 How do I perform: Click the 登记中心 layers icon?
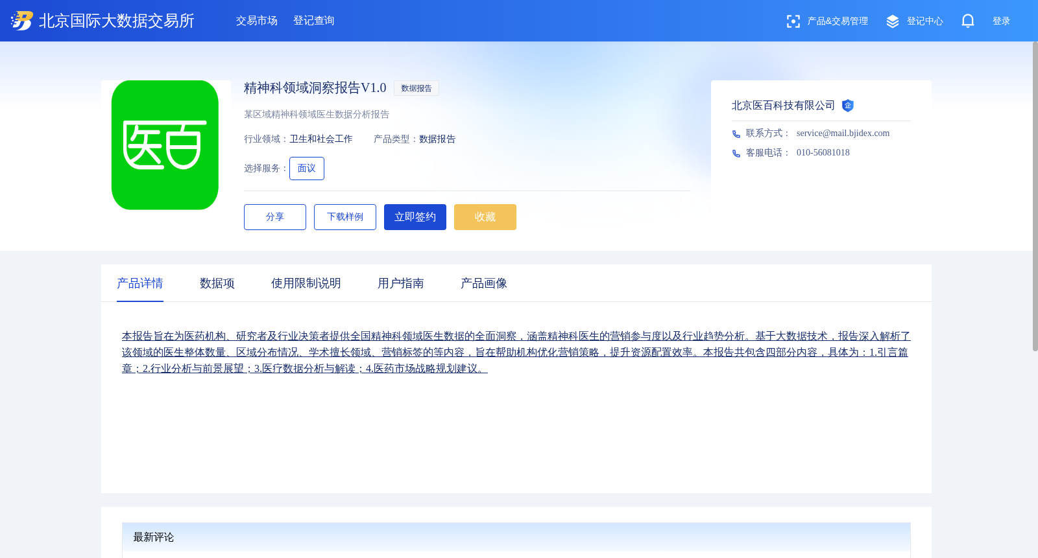pyautogui.click(x=893, y=21)
